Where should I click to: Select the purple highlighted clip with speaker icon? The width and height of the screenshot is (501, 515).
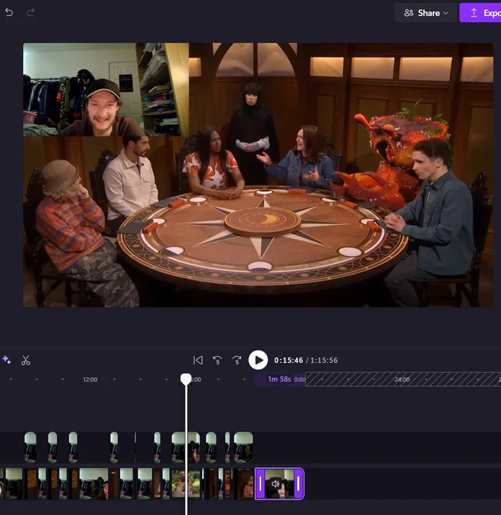279,483
